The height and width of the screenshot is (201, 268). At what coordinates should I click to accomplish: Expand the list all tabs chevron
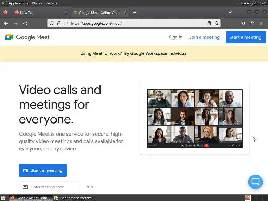click(230, 12)
